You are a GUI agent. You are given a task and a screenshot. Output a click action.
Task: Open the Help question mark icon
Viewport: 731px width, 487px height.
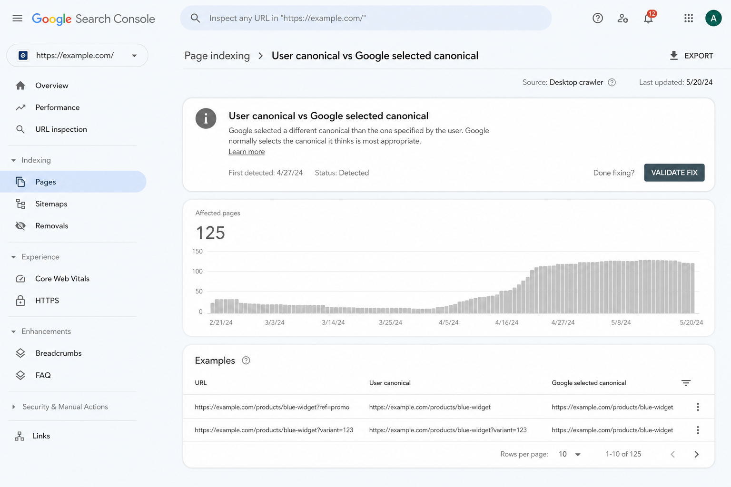tap(598, 18)
